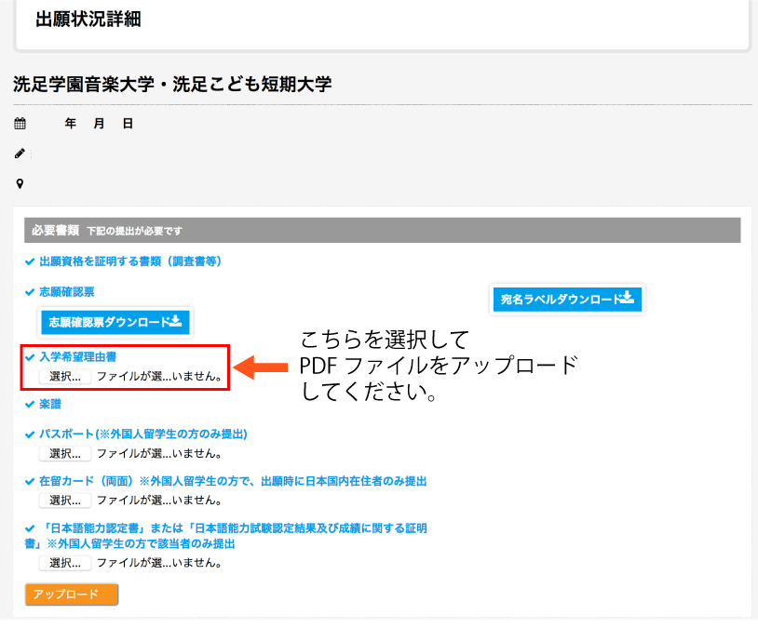Screen dimensions: 758x628
Task: Open 出願資格を証明する書類 link
Action: pos(130,261)
